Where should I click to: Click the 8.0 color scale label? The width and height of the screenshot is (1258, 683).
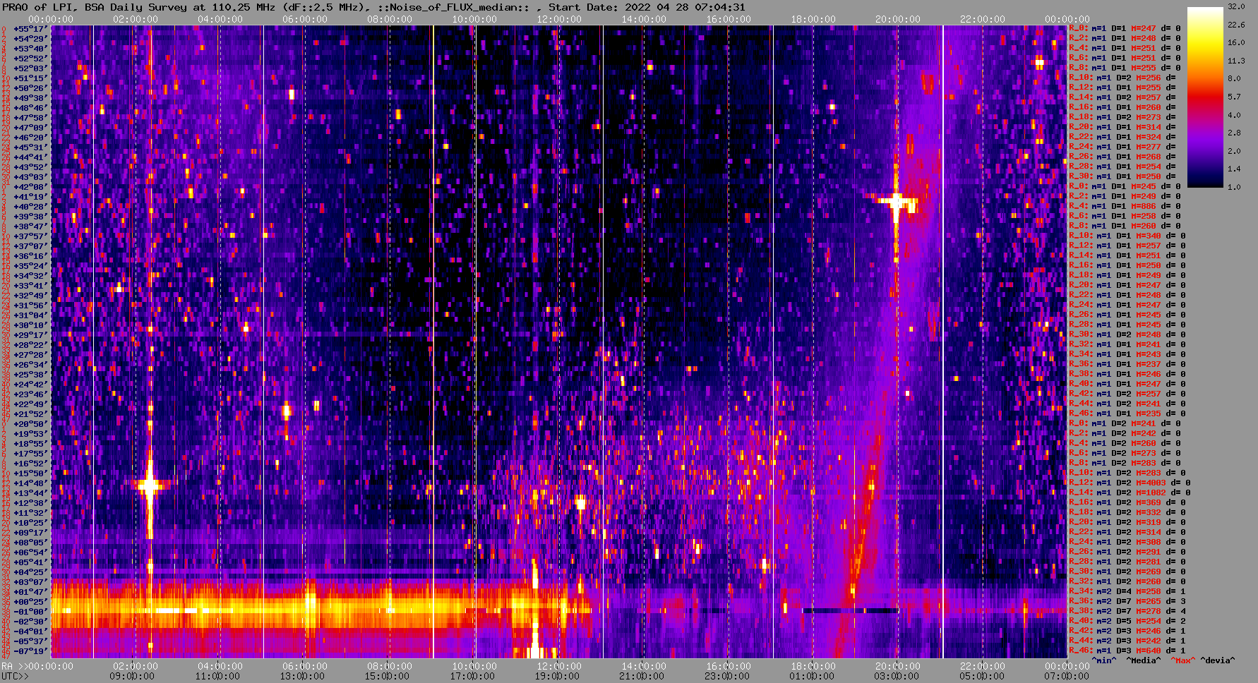[1234, 79]
